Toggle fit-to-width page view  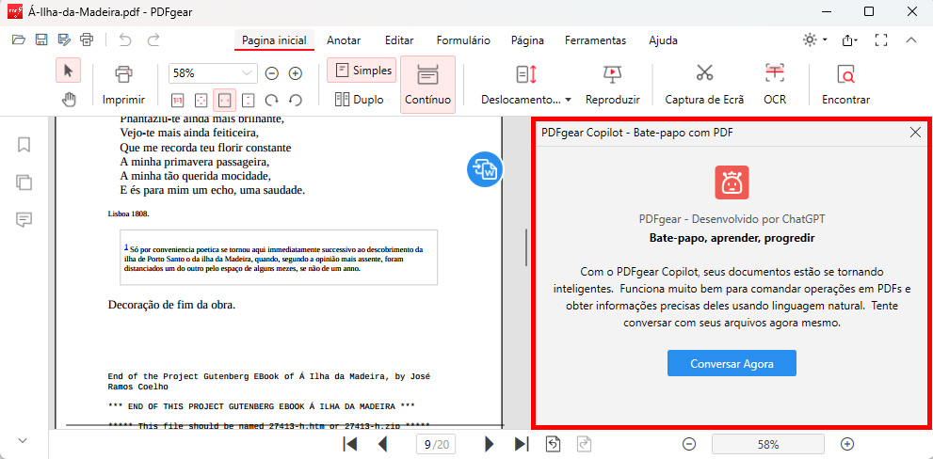tap(224, 100)
